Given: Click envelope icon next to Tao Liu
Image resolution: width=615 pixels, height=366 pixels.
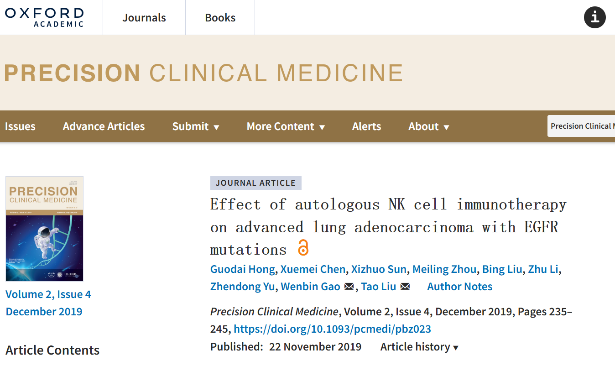Looking at the screenshot, I should [x=405, y=287].
